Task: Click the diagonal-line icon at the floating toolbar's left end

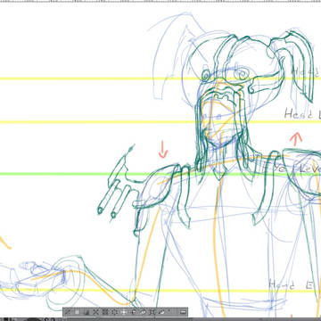Action: coord(68,312)
